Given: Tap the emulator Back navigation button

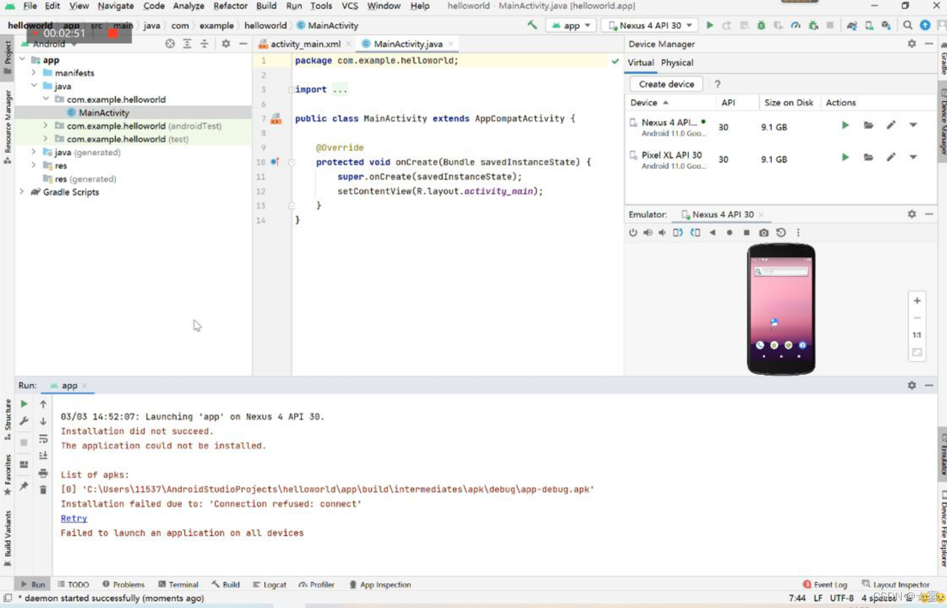Looking at the screenshot, I should [x=712, y=232].
